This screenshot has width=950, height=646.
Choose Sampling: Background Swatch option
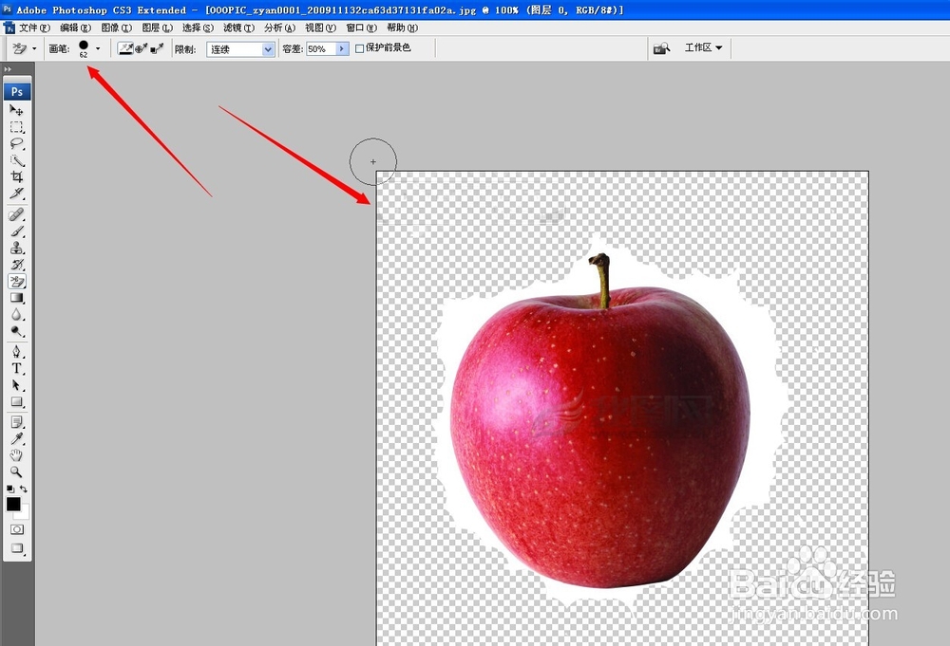(x=157, y=49)
